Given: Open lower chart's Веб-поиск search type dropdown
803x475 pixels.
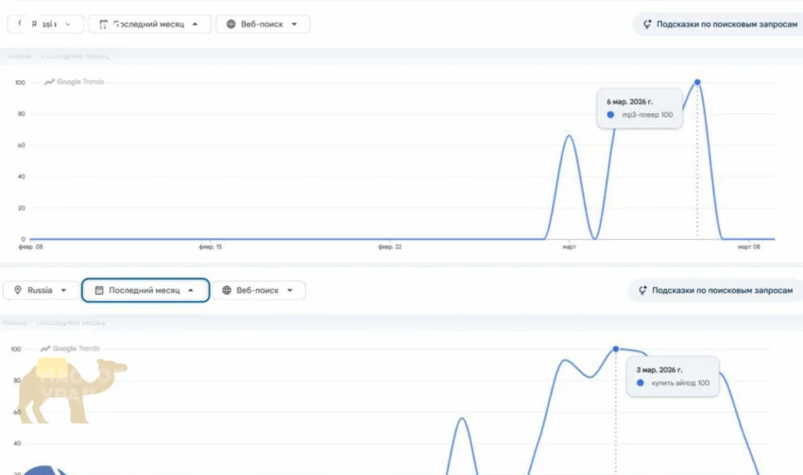Looking at the screenshot, I should point(259,290).
